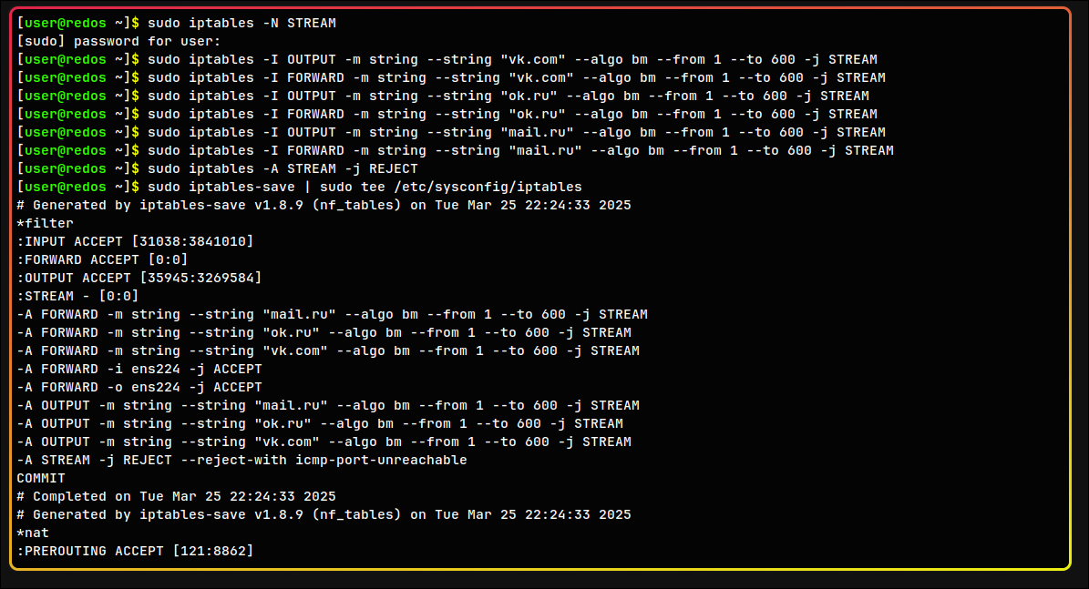
Task: Click the "# Completed on" comment line
Action: tap(176, 496)
